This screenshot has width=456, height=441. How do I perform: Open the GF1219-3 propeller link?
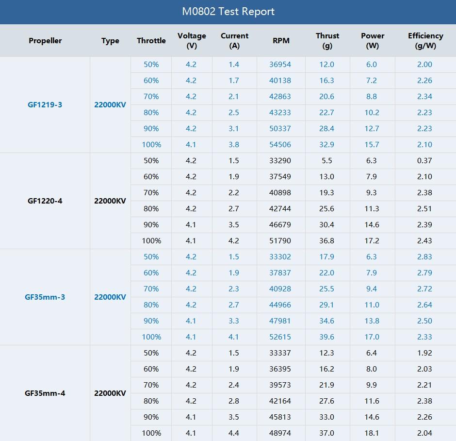pos(45,104)
